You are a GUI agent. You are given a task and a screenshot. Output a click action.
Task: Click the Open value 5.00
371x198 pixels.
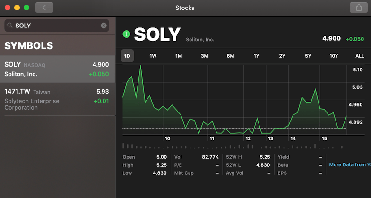click(161, 157)
